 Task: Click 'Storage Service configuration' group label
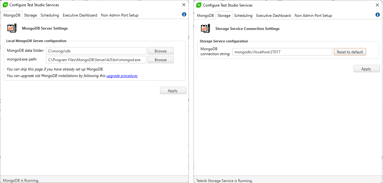(224, 41)
